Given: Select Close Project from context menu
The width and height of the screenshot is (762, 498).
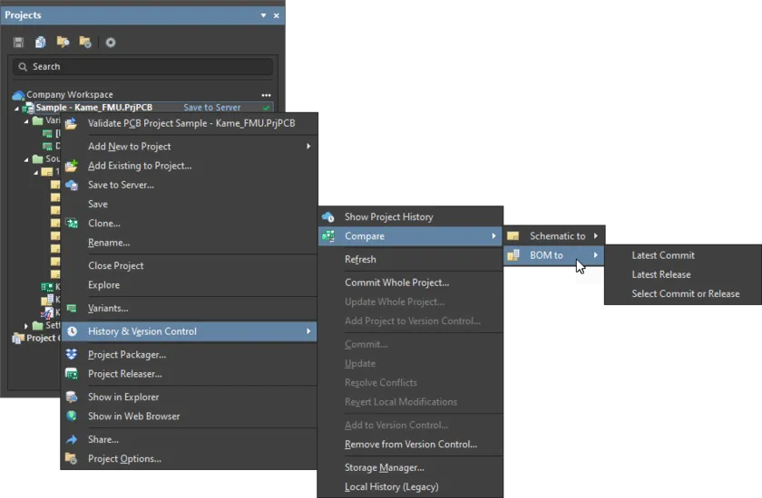Looking at the screenshot, I should pyautogui.click(x=116, y=265).
